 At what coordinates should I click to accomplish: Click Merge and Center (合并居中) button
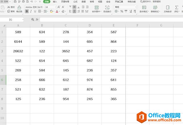click(96, 9)
